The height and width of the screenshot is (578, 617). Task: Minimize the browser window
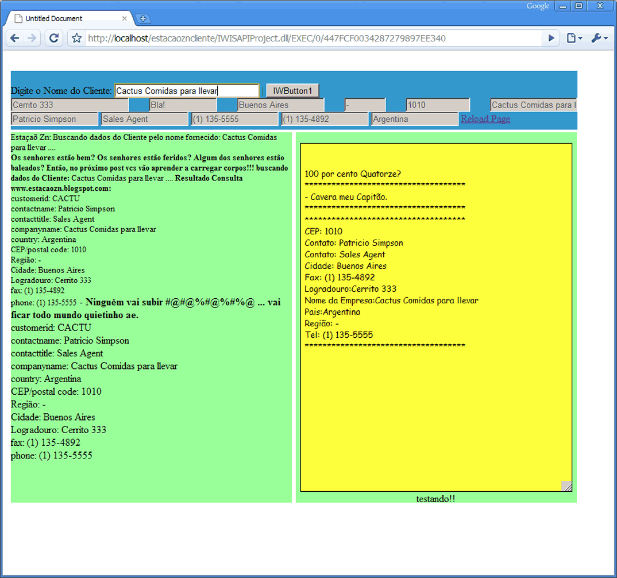coord(562,6)
